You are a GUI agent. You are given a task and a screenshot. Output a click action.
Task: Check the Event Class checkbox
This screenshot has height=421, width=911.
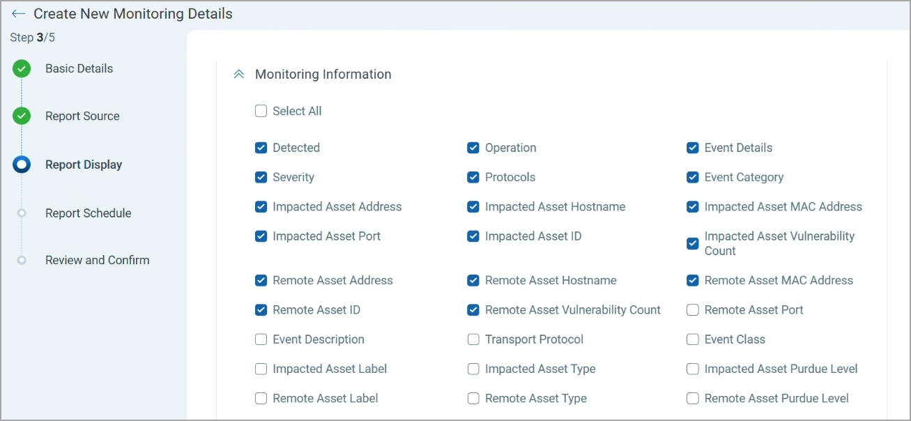[693, 339]
